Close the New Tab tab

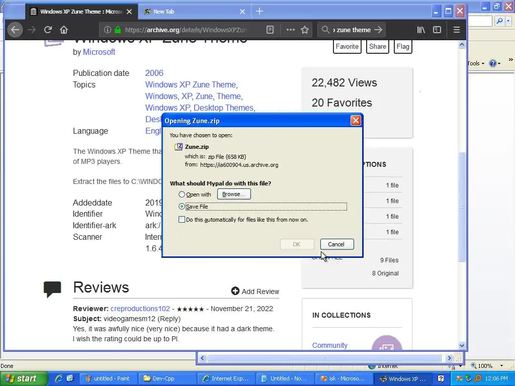242,12
